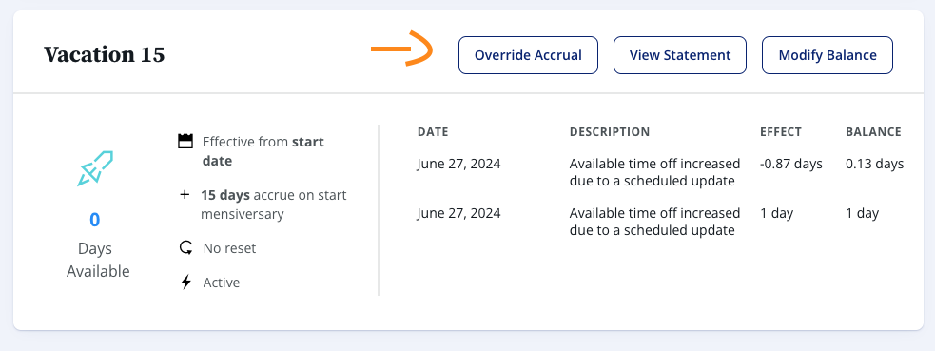Image resolution: width=935 pixels, height=351 pixels.
Task: Select the Vacation 15 heading
Action: 105,55
